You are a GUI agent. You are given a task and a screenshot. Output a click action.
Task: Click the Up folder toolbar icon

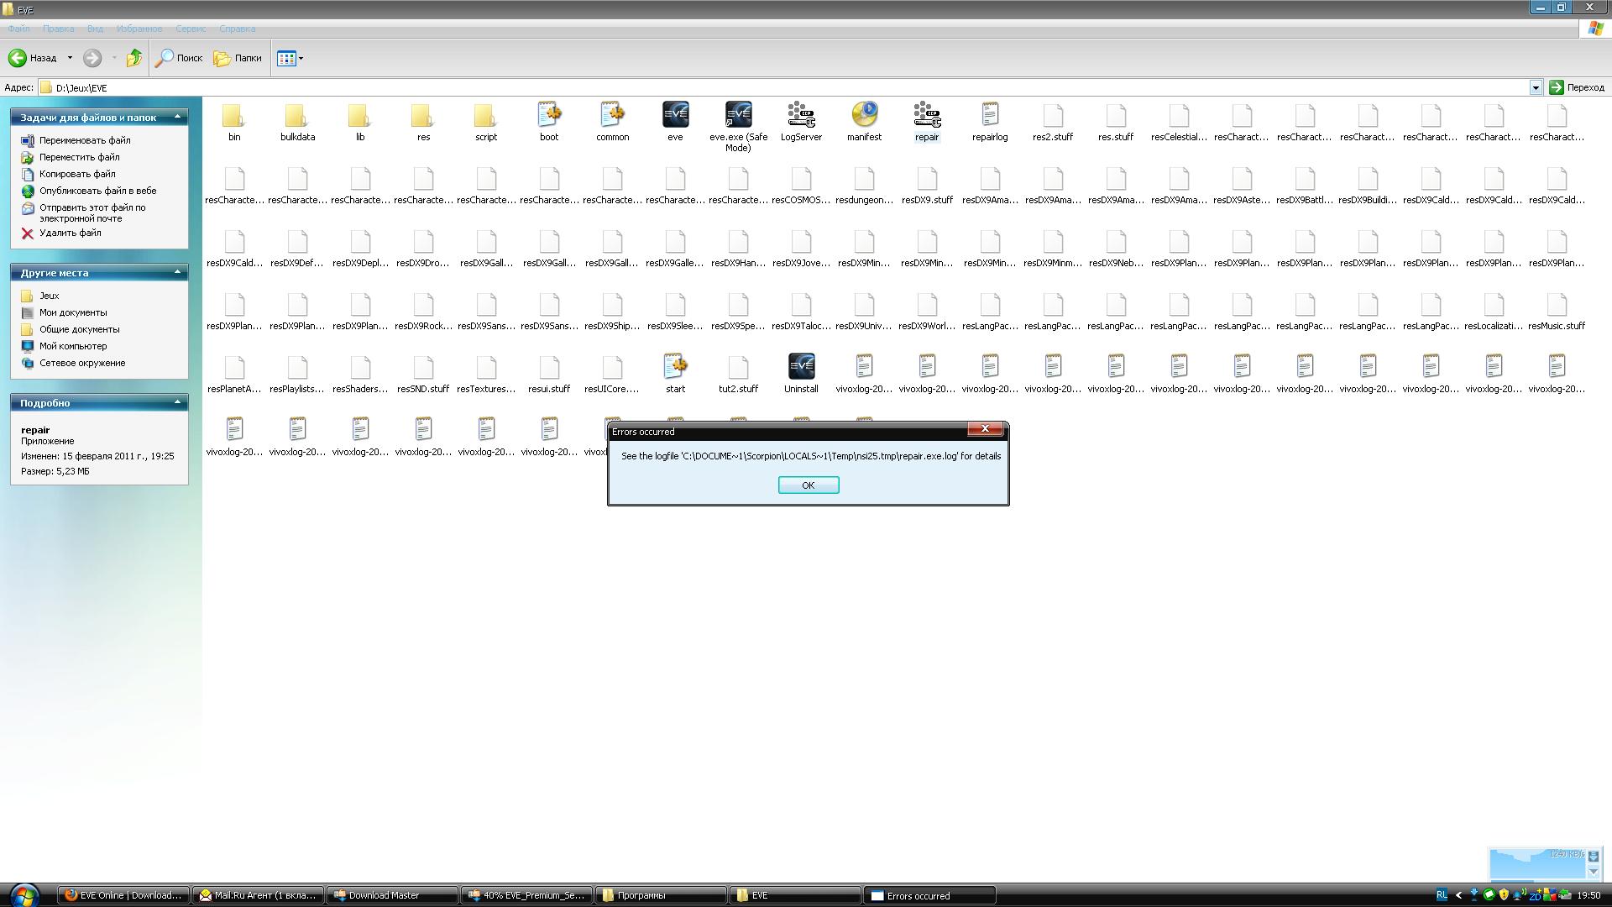(x=134, y=58)
